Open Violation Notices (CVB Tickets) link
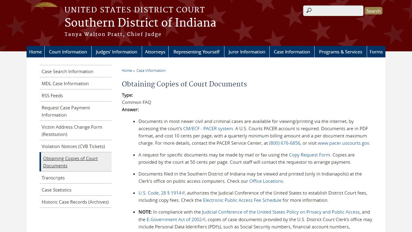The image size is (412, 232). click(75, 146)
